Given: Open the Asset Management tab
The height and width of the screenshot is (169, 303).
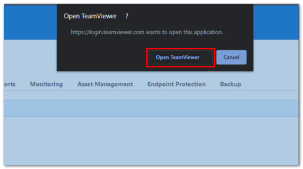Looking at the screenshot, I should 105,84.
